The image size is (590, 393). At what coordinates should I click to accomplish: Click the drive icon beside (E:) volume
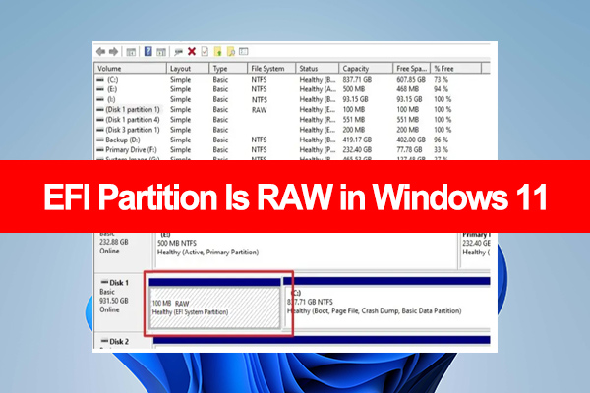(x=100, y=89)
